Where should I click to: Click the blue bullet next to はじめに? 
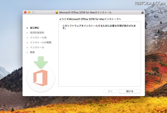[27, 28]
